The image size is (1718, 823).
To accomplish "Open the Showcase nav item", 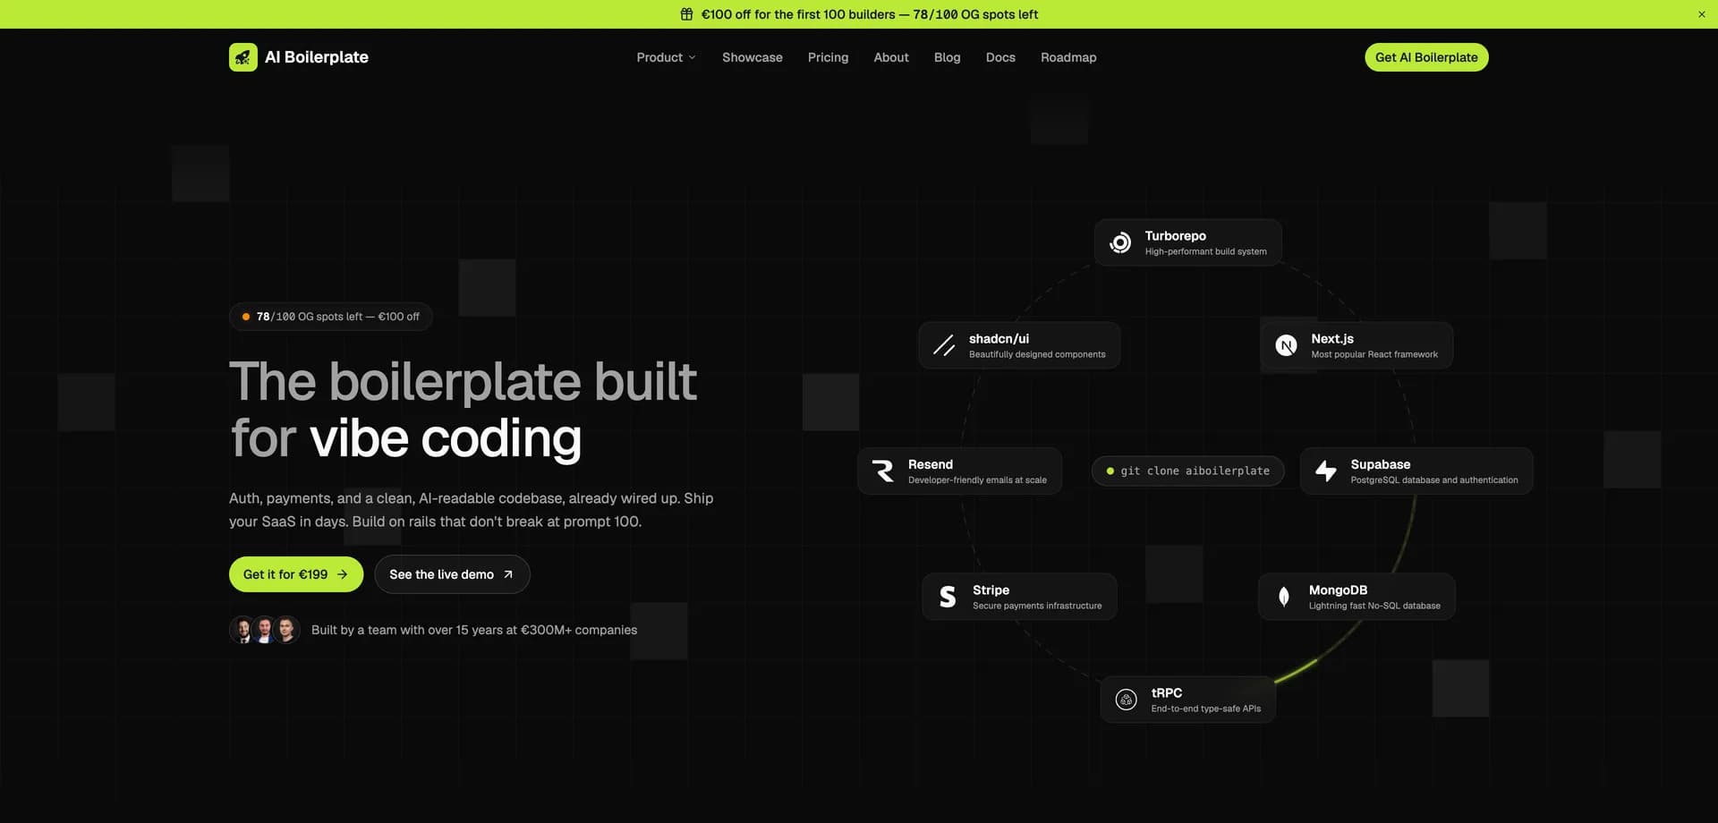I will tap(753, 57).
